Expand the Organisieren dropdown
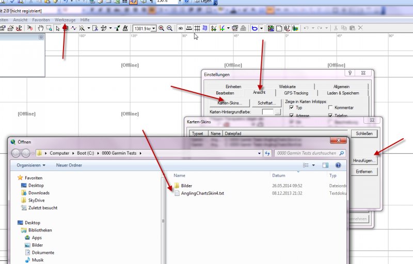 pos(31,165)
